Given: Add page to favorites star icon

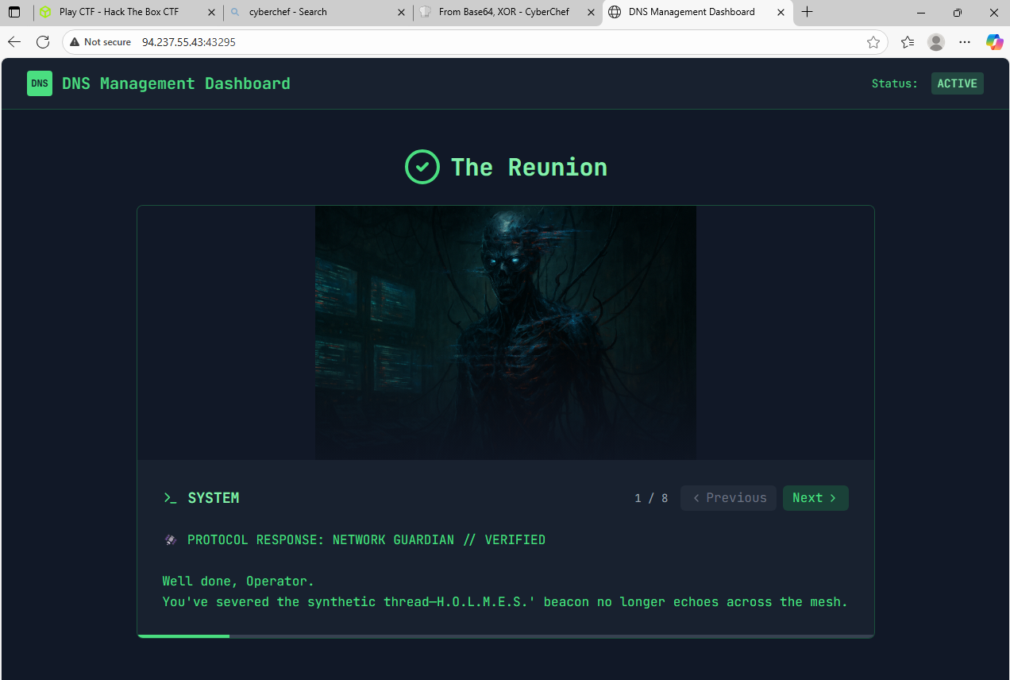Looking at the screenshot, I should pyautogui.click(x=873, y=42).
